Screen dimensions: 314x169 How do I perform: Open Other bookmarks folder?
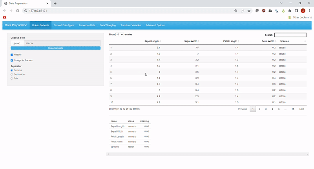300,17
